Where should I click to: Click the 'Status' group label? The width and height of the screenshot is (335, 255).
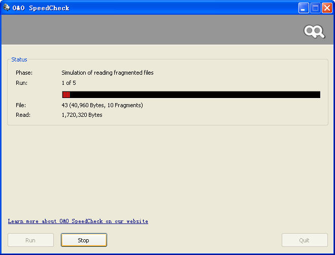tap(19, 59)
